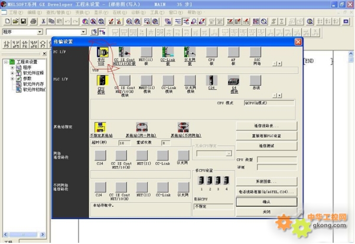Select the G4 module icon in PLC I/F
Viewport: 355px width, 244px height.
[x=233, y=80]
